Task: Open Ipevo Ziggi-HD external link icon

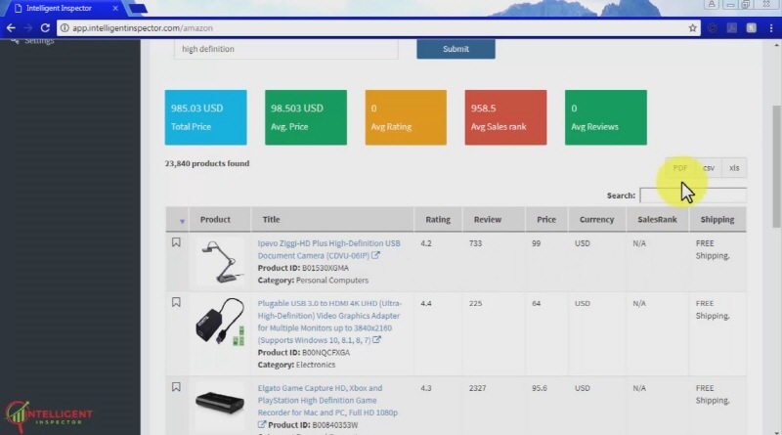Action: 375,255
